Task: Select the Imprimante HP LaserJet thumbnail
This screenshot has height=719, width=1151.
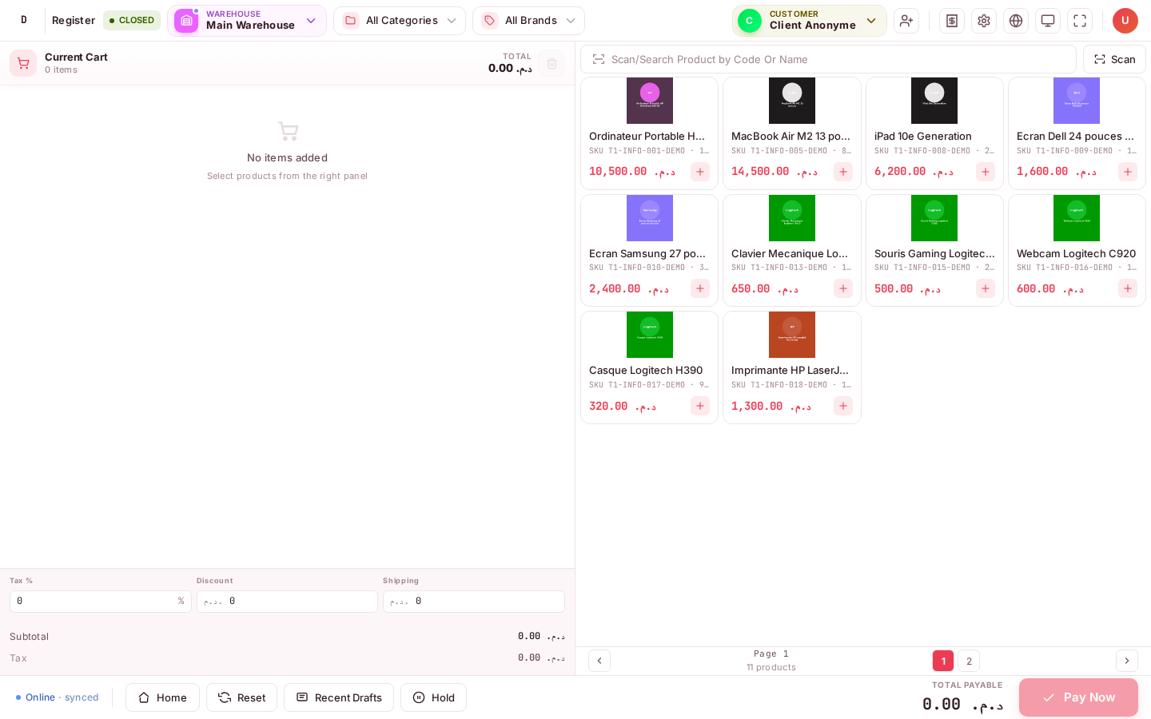Action: (x=792, y=335)
